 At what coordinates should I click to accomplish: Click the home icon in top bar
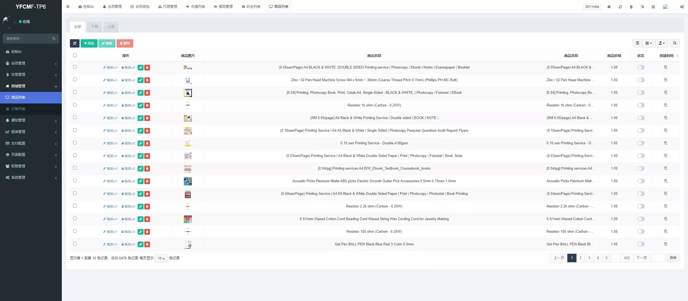[x=609, y=7]
